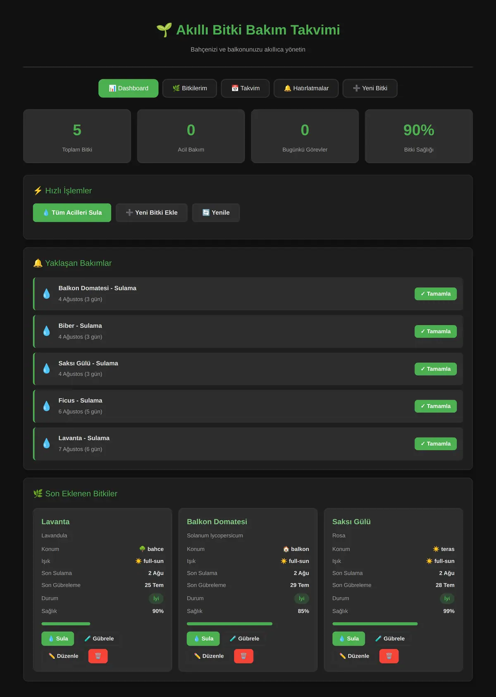
Task: Water the Lavanta plant with Sula
Action: tap(58, 639)
